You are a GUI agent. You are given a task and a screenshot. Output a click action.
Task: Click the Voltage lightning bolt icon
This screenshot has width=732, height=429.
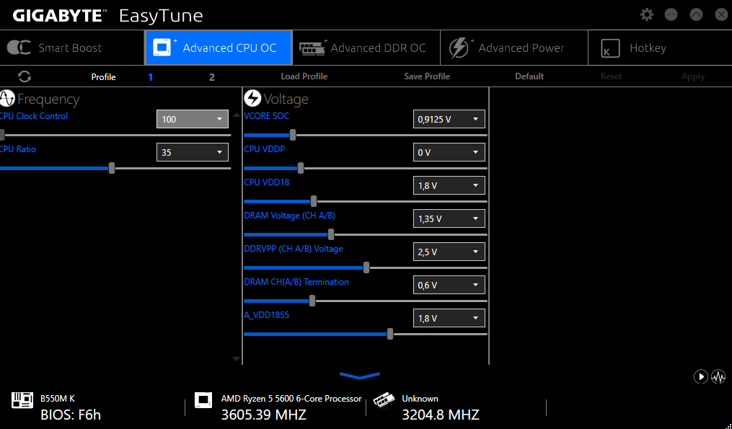click(x=252, y=99)
